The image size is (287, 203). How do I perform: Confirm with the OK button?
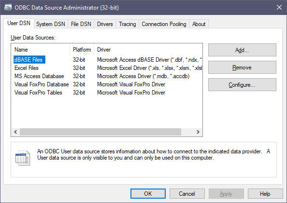pos(148,194)
